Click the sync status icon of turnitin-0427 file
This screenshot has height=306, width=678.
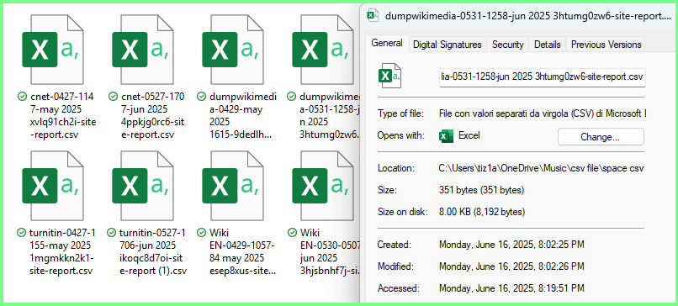pyautogui.click(x=22, y=233)
